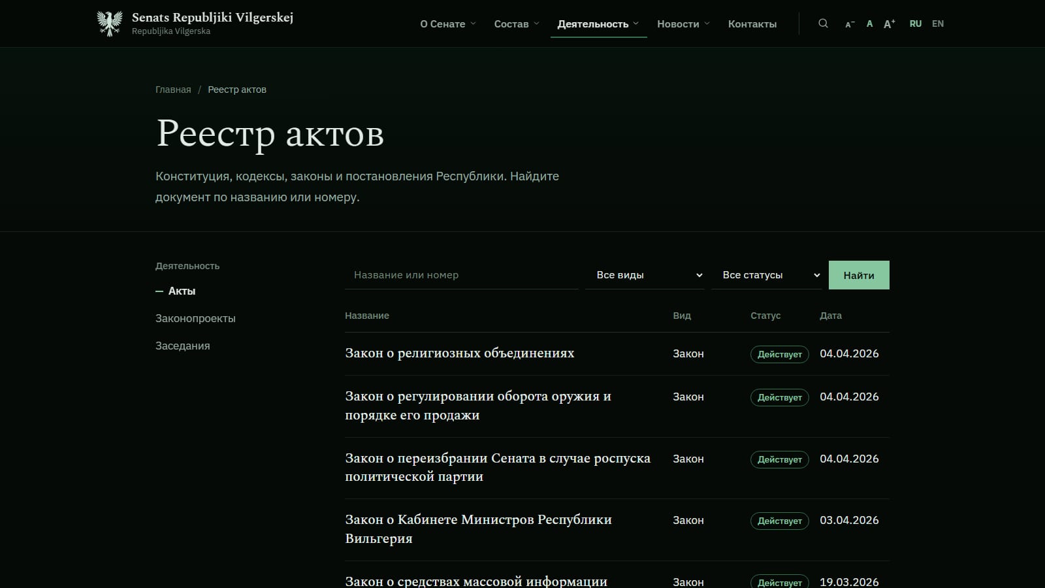Click Действует badge for Кабинете Министров row

tap(780, 521)
